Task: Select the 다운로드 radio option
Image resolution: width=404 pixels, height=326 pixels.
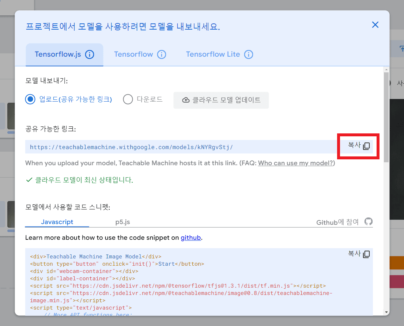Action: point(128,99)
